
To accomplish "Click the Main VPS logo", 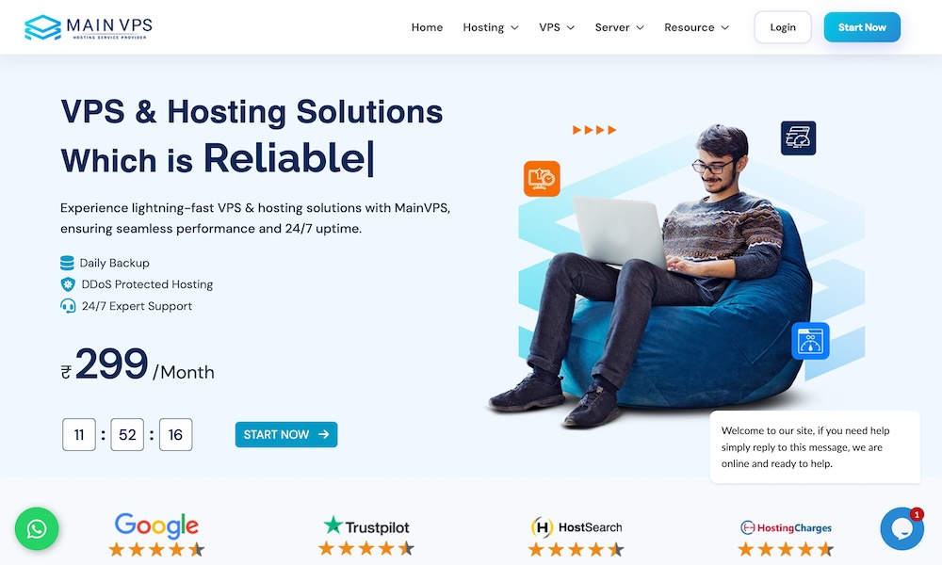I will [89, 27].
